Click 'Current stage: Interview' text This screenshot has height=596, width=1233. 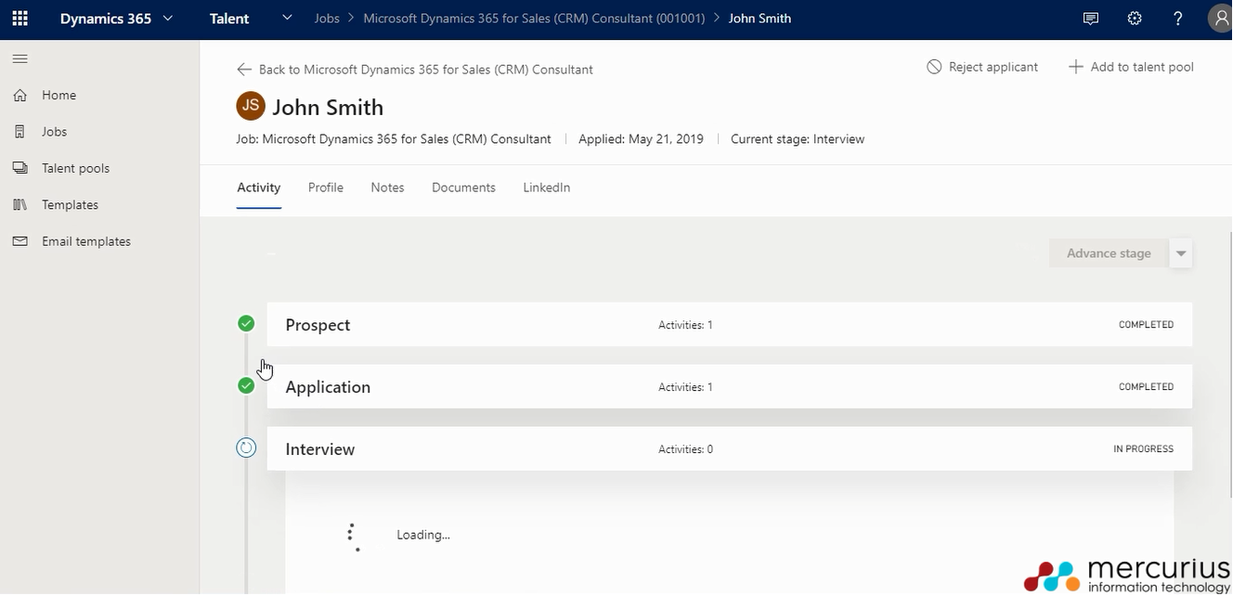click(x=798, y=139)
